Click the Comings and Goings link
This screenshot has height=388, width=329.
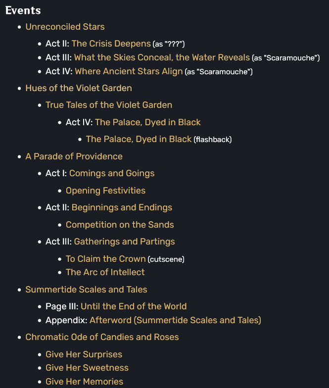[112, 173]
